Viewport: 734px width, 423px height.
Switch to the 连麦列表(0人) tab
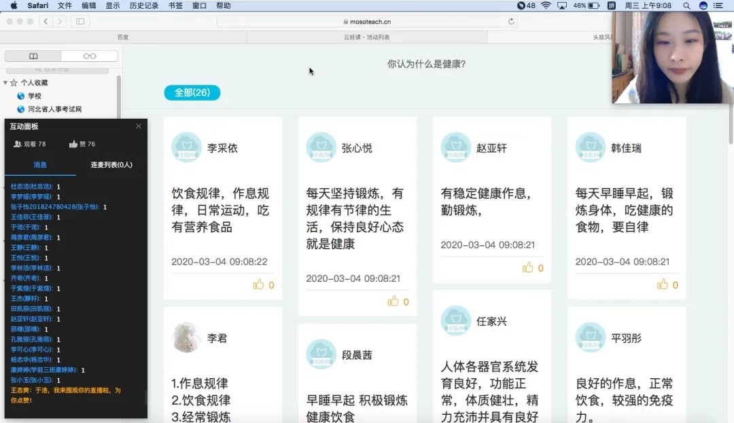[x=111, y=164]
